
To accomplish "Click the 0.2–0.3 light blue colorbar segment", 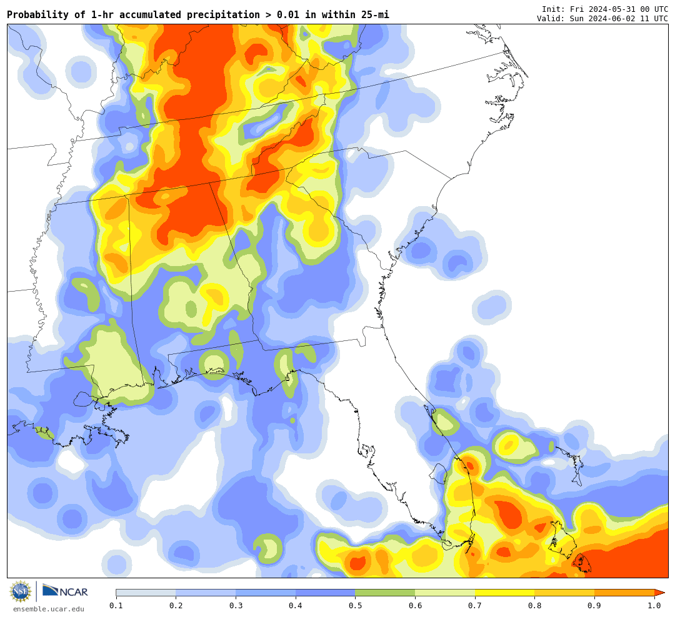I will (206, 593).
